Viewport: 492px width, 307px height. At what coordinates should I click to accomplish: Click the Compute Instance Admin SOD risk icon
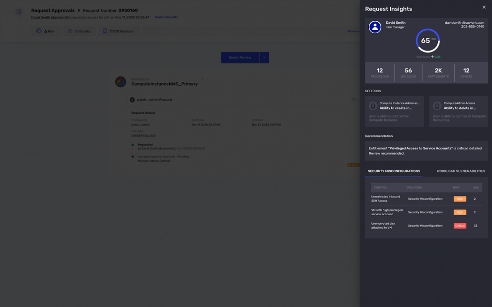pos(373,106)
